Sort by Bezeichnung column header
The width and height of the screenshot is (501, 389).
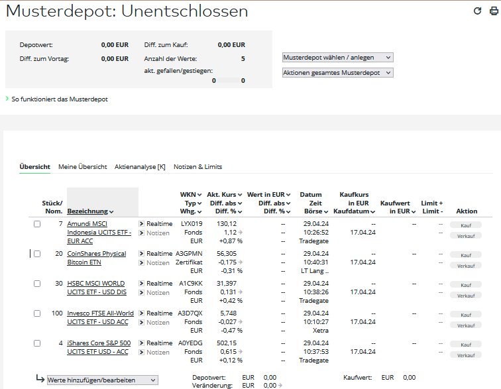90,211
